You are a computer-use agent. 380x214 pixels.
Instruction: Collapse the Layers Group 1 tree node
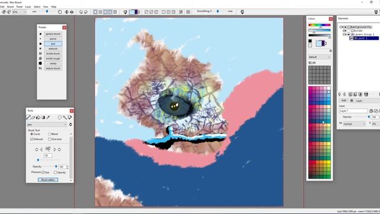click(344, 34)
